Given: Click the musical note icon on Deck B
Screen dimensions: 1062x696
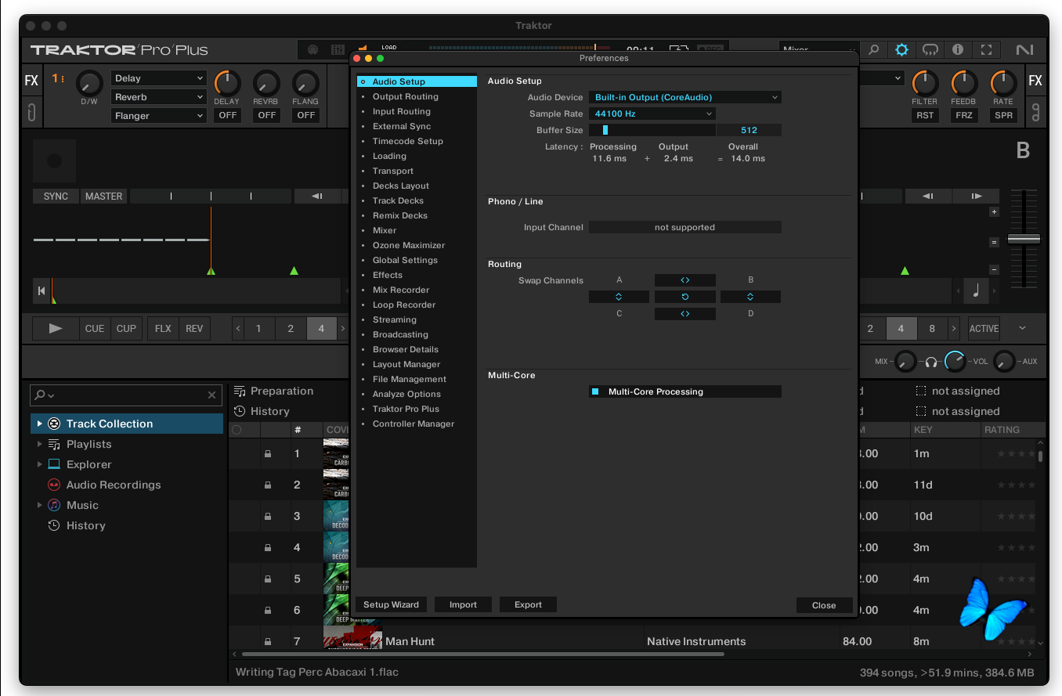Looking at the screenshot, I should 976,291.
